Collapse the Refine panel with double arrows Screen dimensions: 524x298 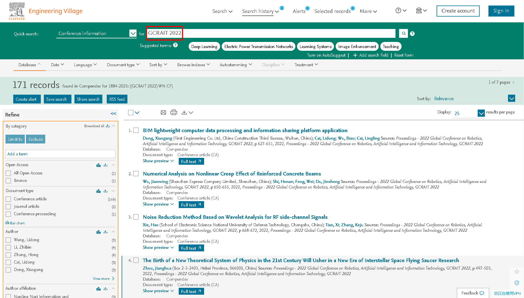tap(113, 113)
